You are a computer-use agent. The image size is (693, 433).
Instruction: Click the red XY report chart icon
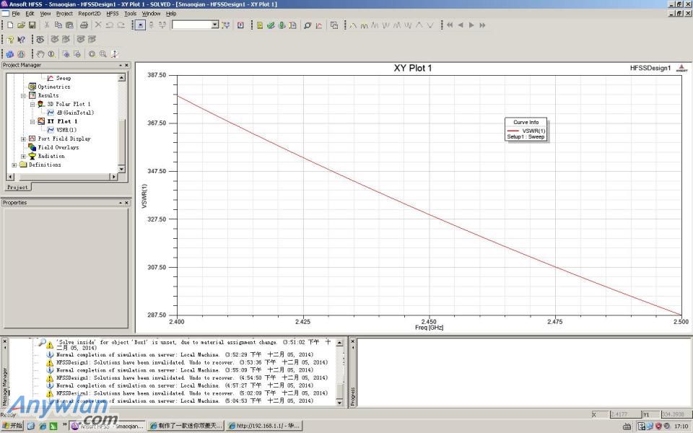[318, 25]
